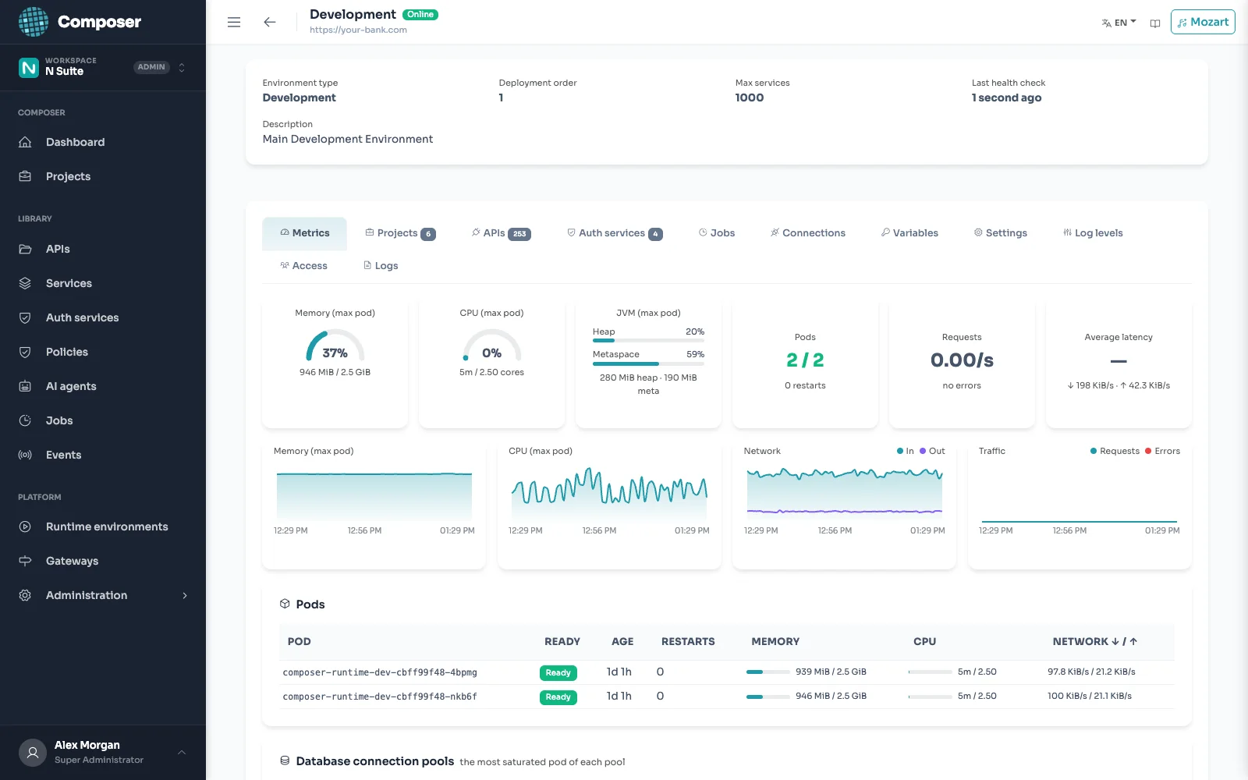
Task: Select the Jobs tab
Action: click(717, 233)
